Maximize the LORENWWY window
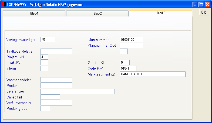Image resolution: width=212 pixels, height=123 pixels. pos(201,5)
